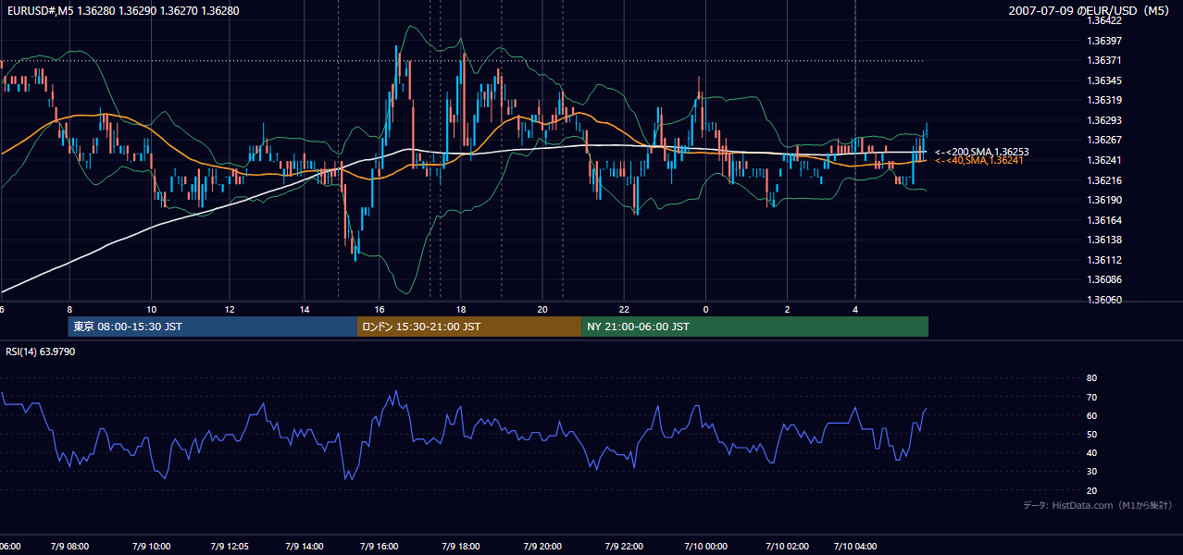Click hour label 16 under the price chart
The image size is (1183, 555).
pos(380,309)
